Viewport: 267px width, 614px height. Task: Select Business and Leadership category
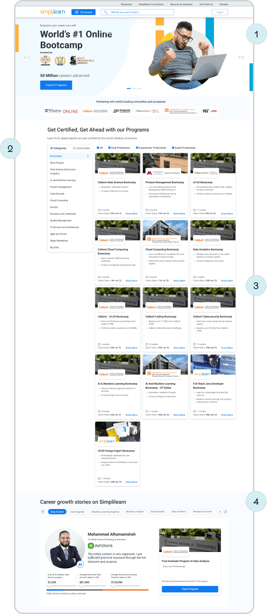(x=63, y=214)
